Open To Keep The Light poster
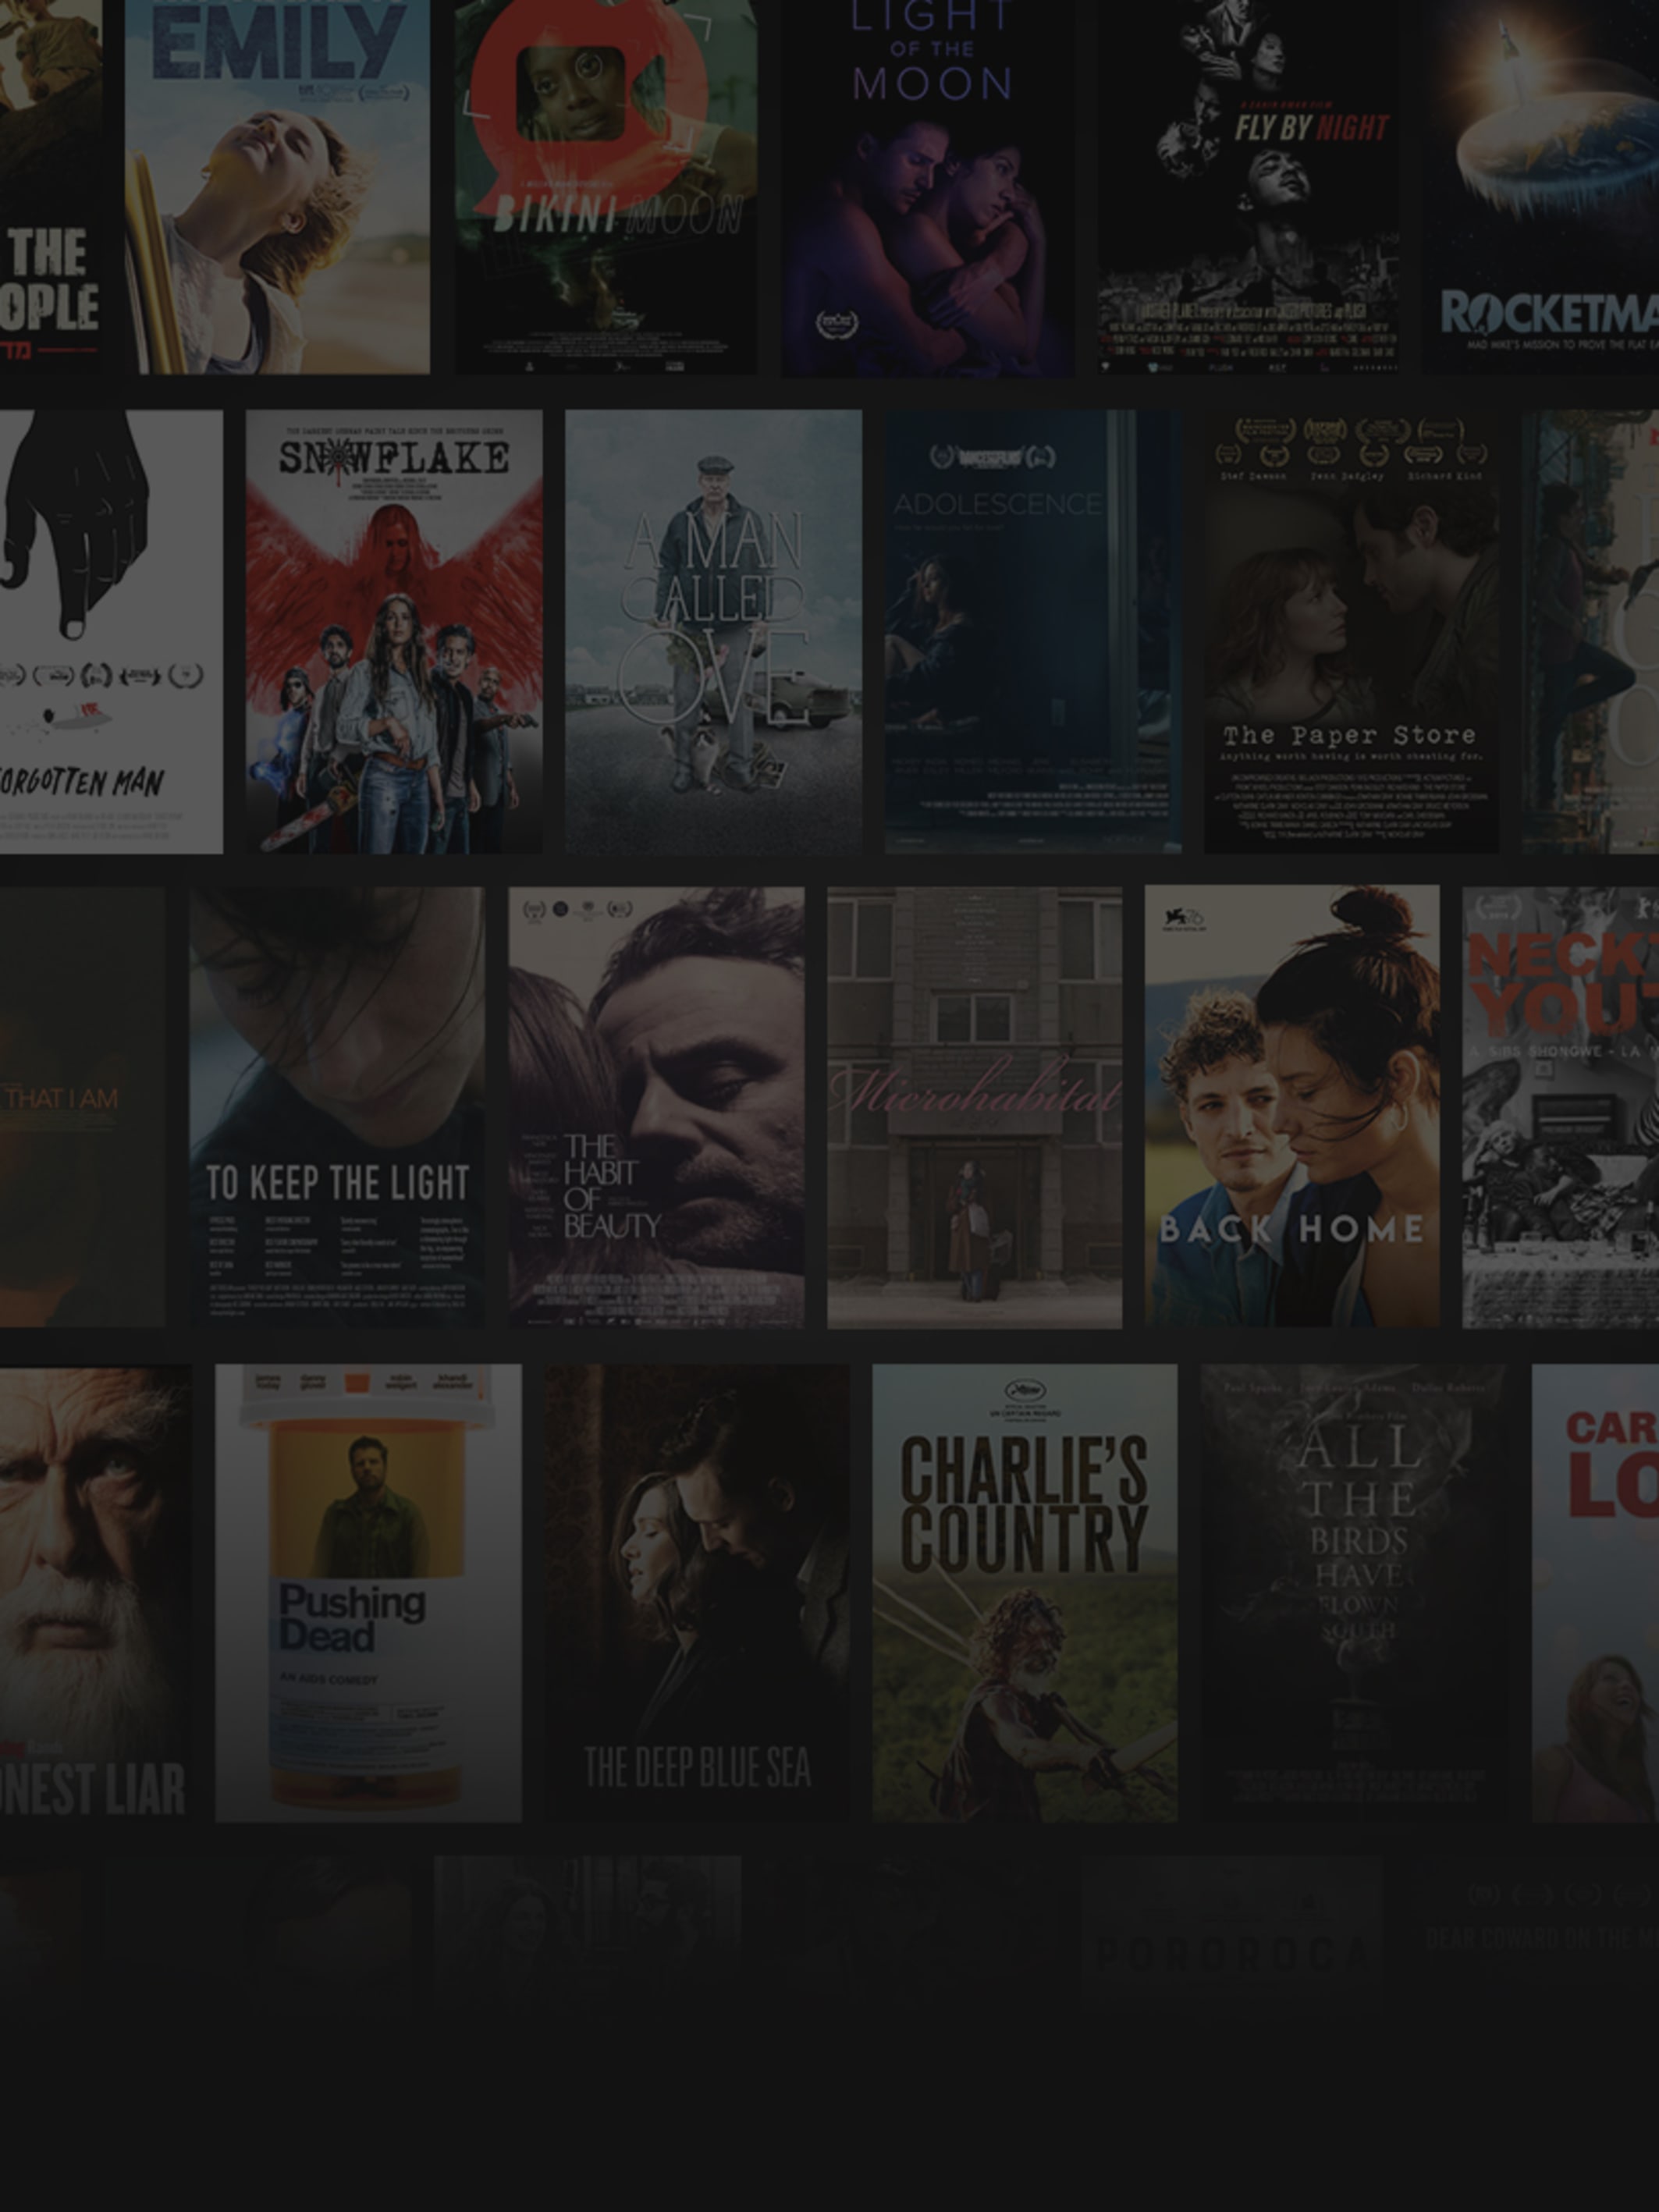This screenshot has height=2212, width=1659. tap(337, 1106)
